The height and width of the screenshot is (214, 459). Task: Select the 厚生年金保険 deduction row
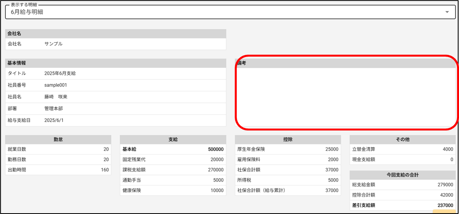[x=288, y=149]
